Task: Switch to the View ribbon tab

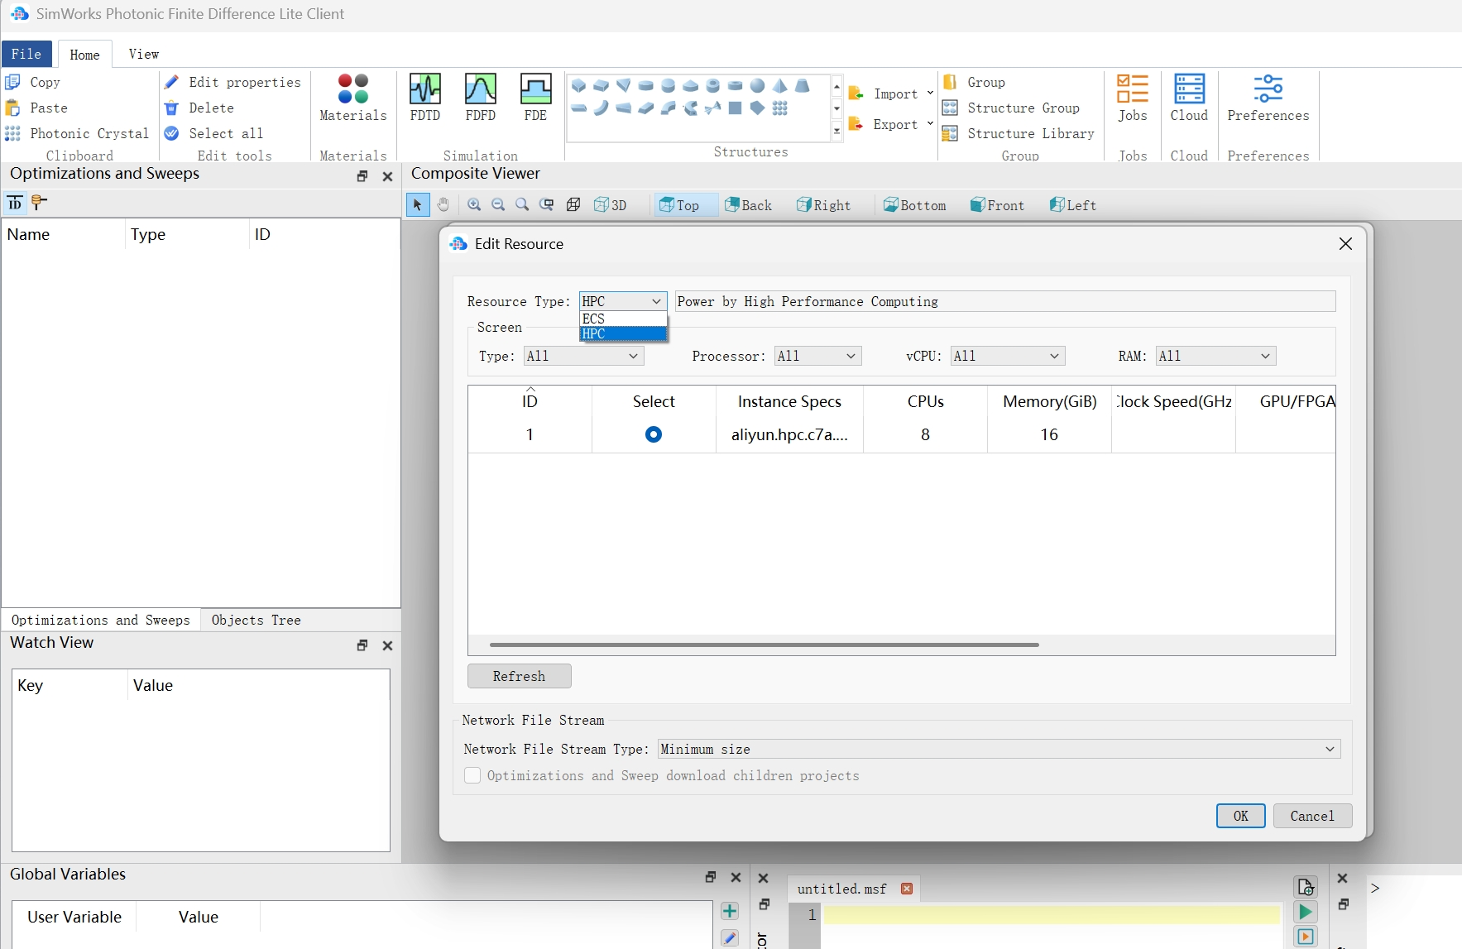Action: point(144,54)
